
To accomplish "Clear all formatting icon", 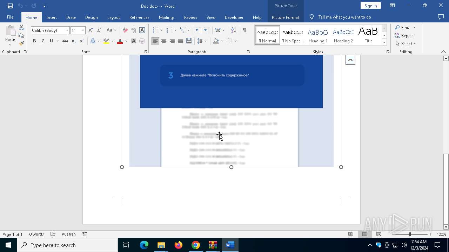I will 125,30.
